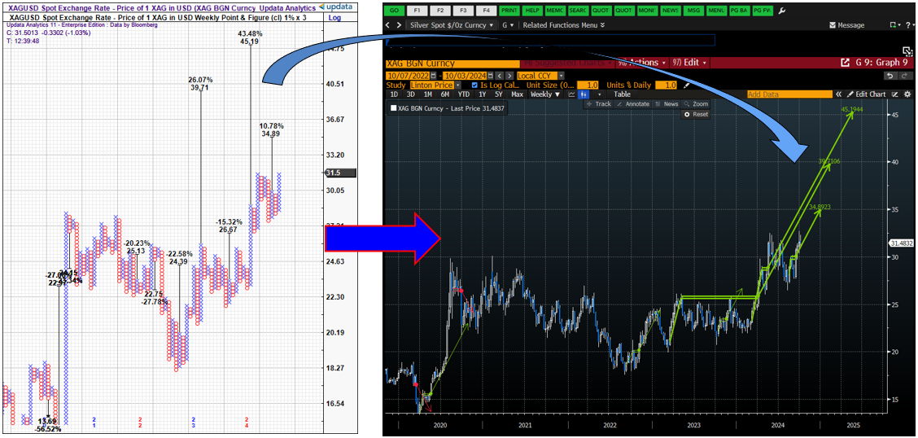This screenshot has width=918, height=438.
Task: Click the Add Data input field
Action: coord(789,94)
